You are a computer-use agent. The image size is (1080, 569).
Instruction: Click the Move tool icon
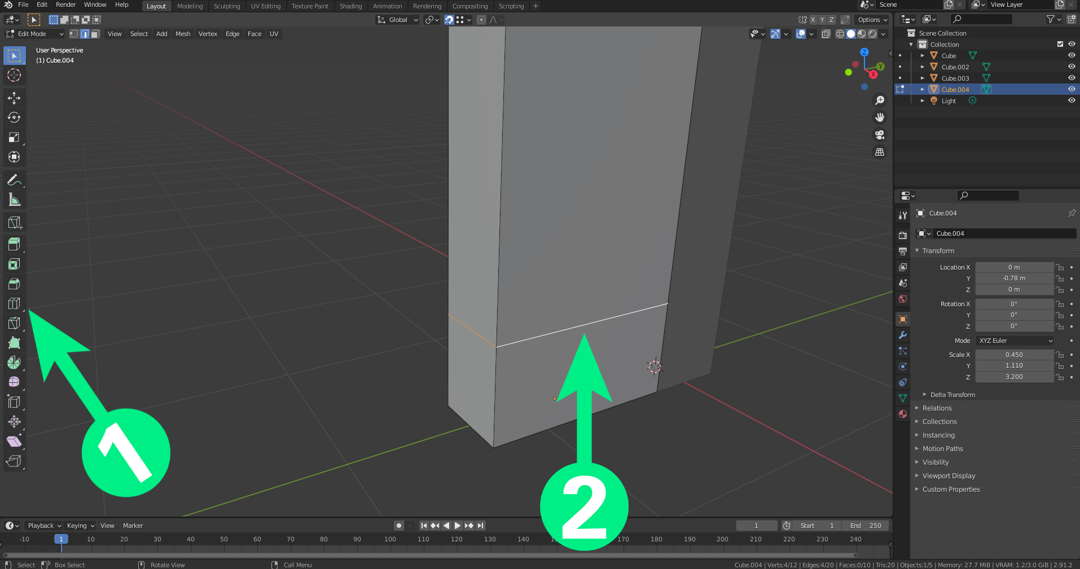coord(14,98)
